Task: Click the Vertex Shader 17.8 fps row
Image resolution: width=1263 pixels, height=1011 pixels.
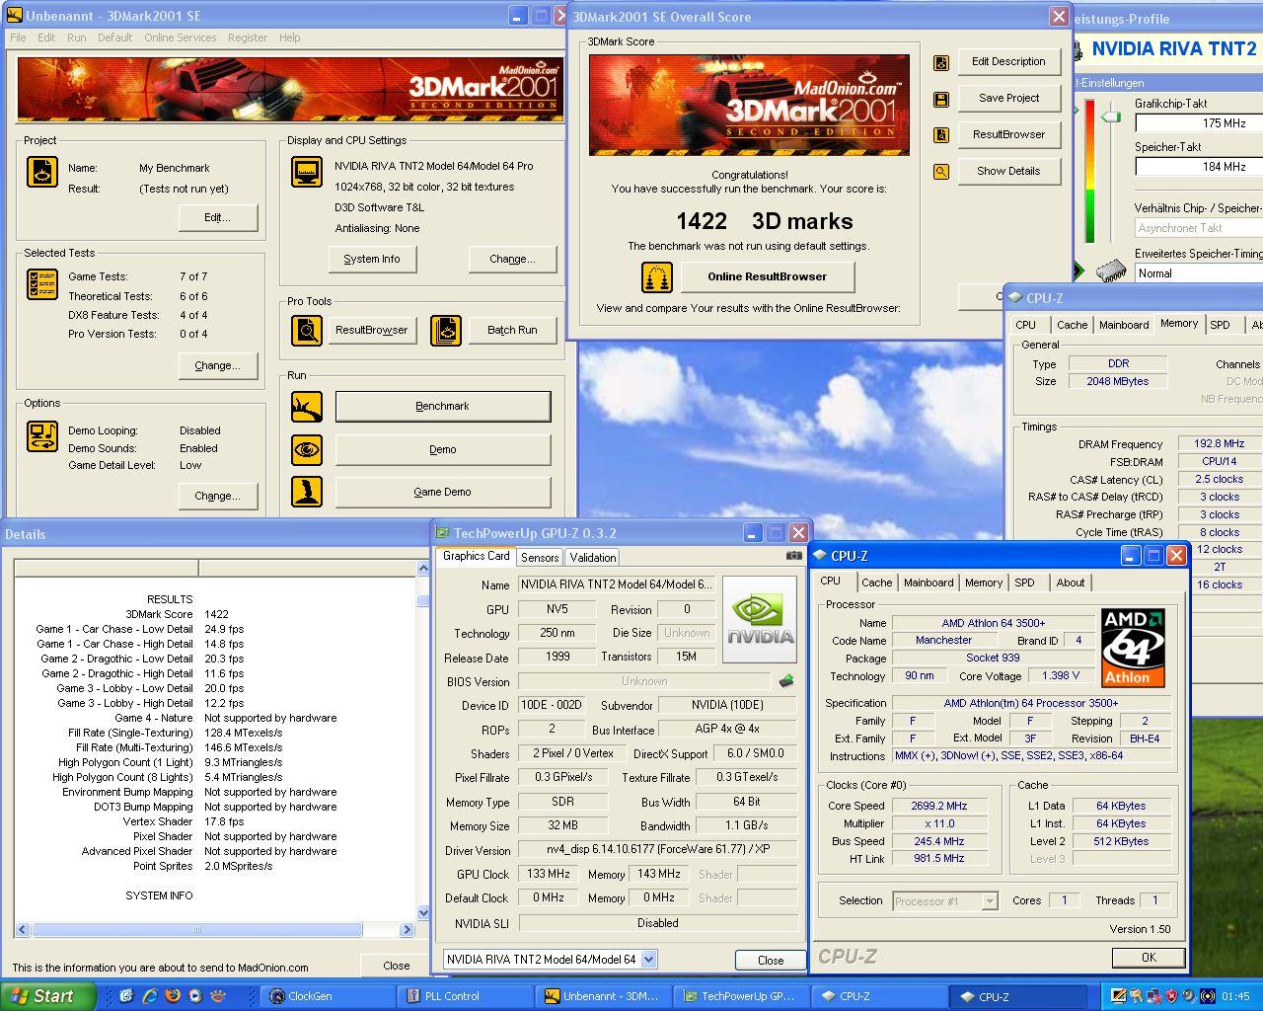Action: pos(184,821)
